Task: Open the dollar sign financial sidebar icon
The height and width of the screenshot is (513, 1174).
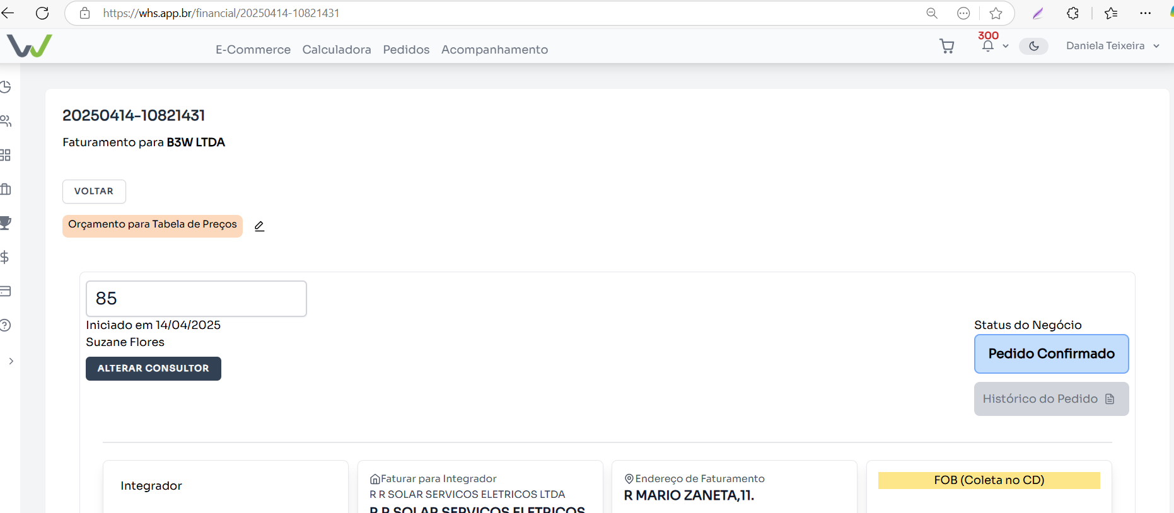Action: [x=5, y=257]
